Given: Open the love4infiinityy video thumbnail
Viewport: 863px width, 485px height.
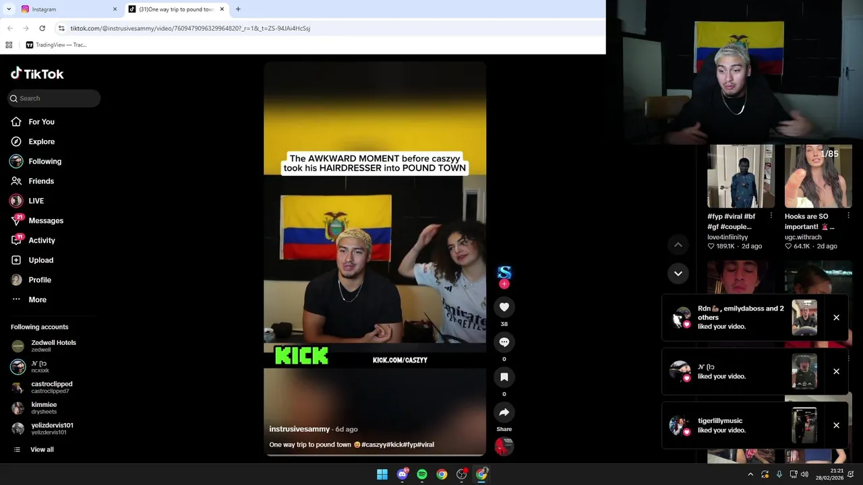Looking at the screenshot, I should (x=740, y=176).
